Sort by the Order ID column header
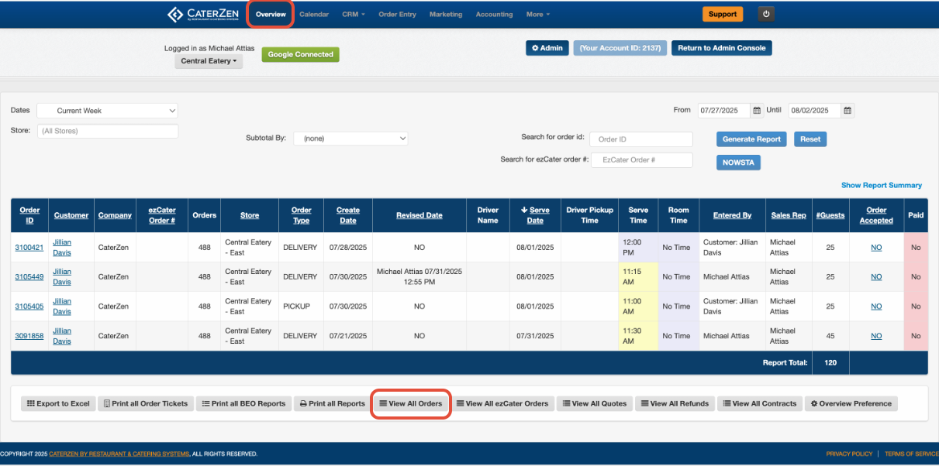This screenshot has width=939, height=466. pos(29,215)
